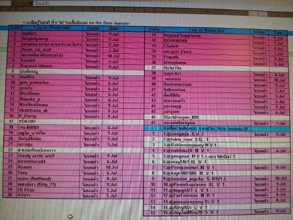Select the cyan Size section header row
This screenshot has height=220, width=293.
click(x=217, y=128)
